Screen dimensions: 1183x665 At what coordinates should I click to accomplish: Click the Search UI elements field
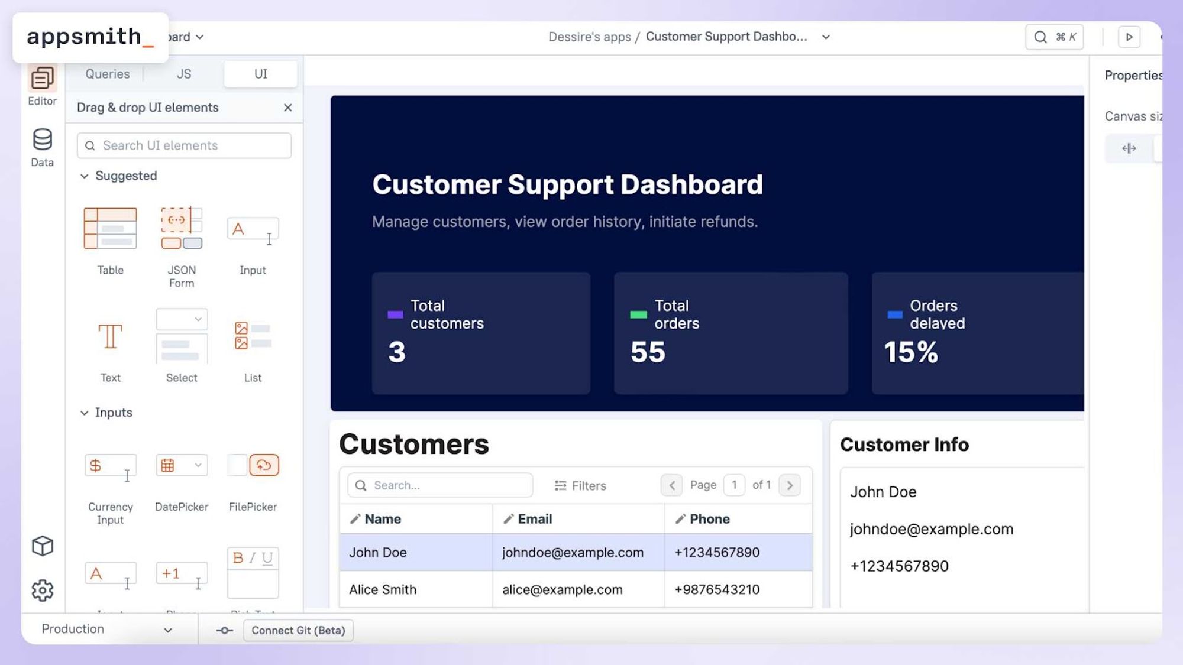click(x=183, y=145)
